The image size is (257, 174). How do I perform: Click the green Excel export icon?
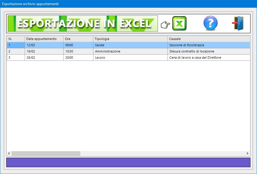[179, 23]
